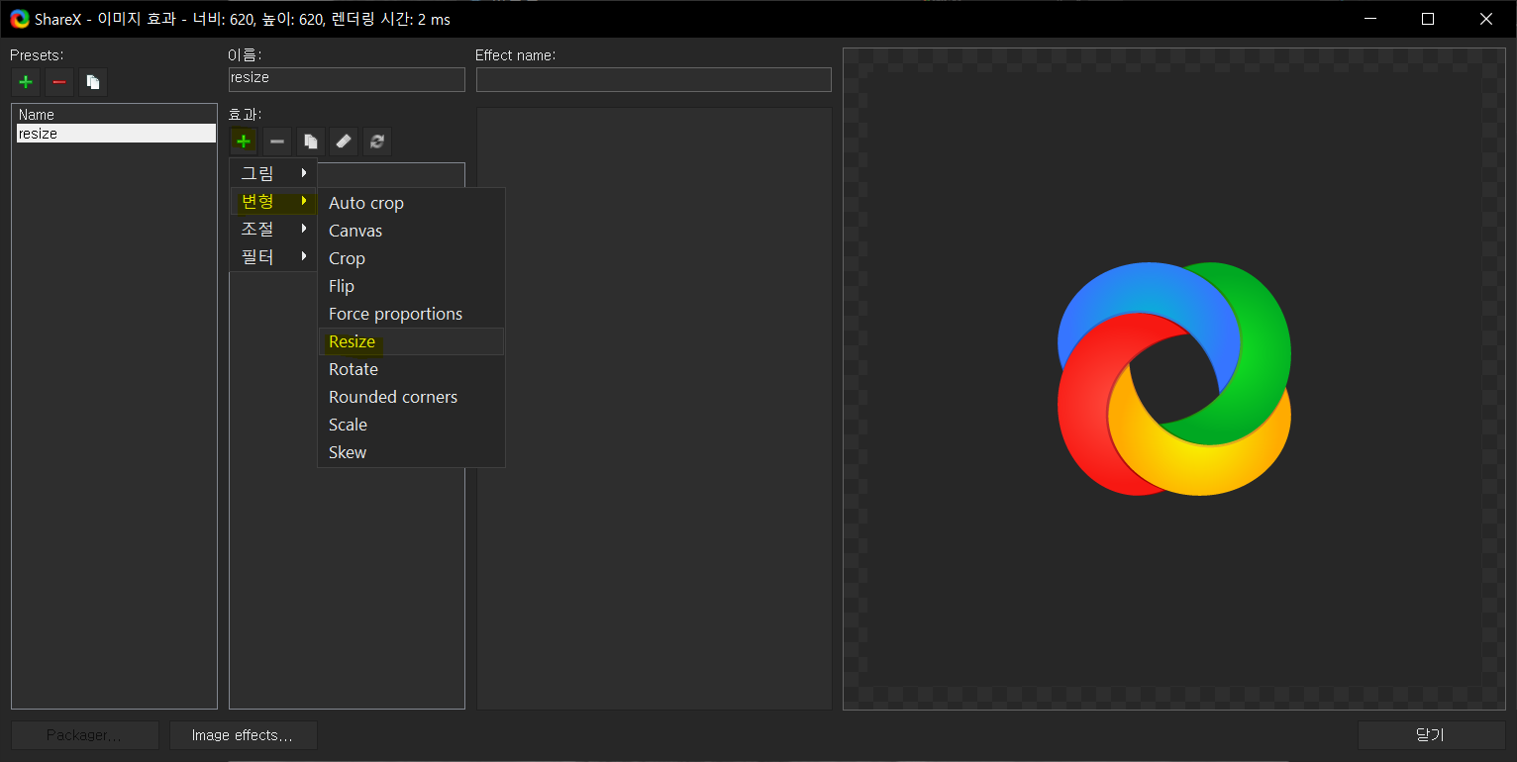
Task: Remove effect with gray minus icon
Action: (x=277, y=142)
